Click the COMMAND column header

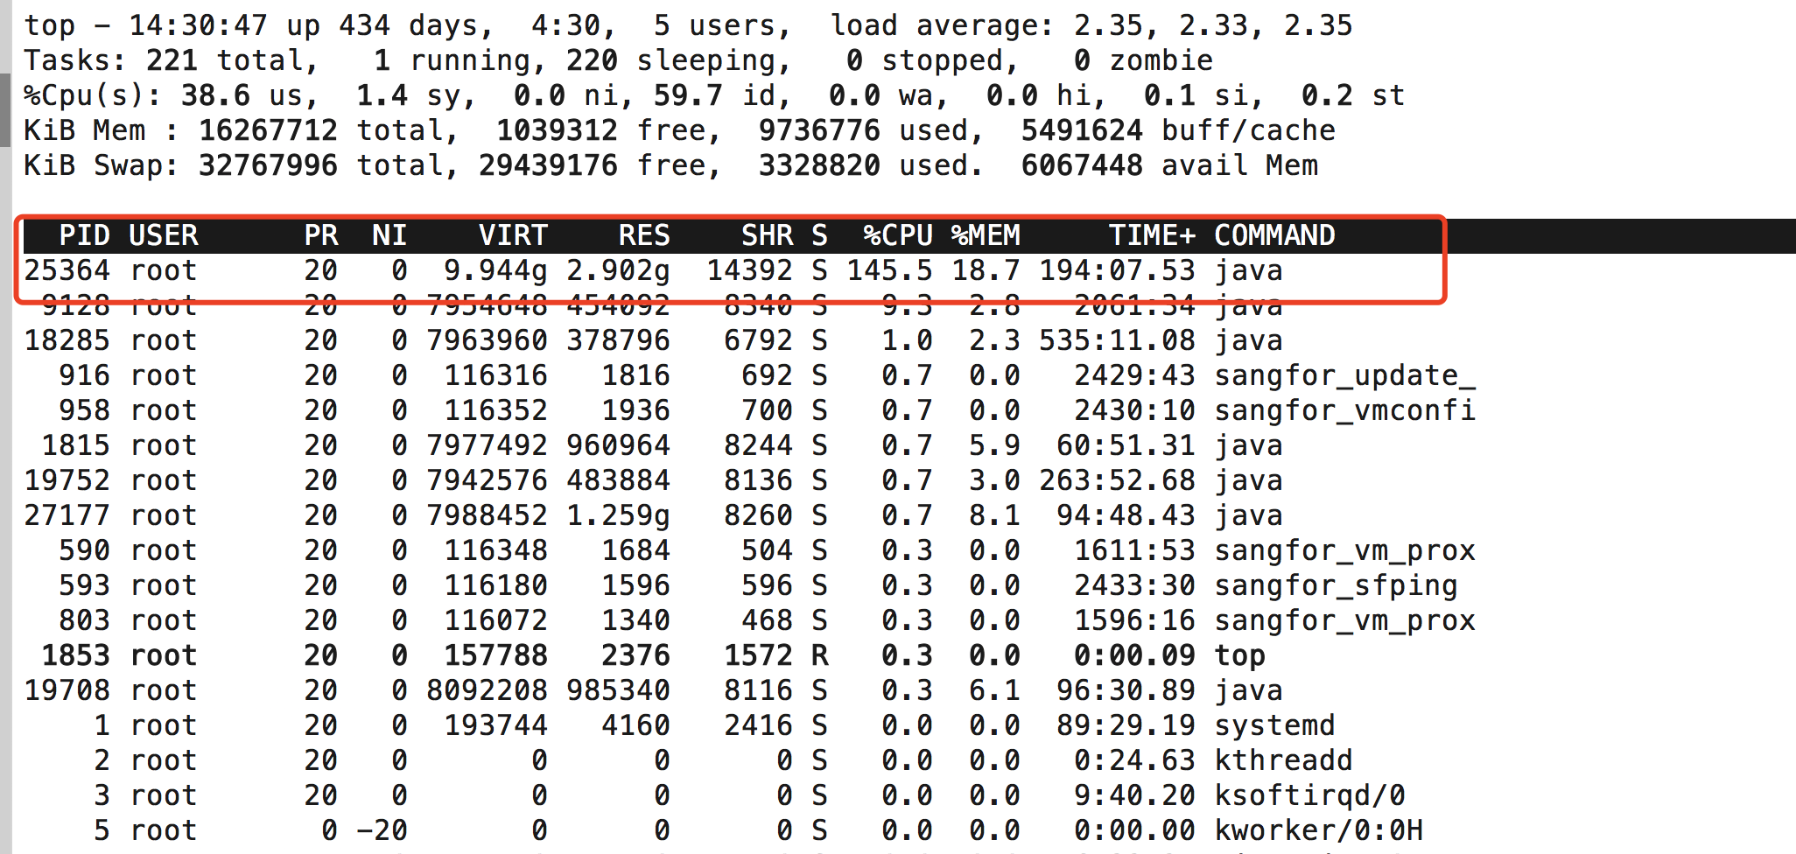point(1274,234)
